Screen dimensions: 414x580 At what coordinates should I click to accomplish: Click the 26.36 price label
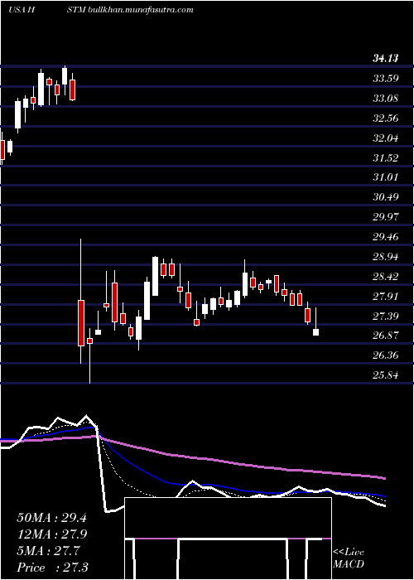click(x=386, y=355)
